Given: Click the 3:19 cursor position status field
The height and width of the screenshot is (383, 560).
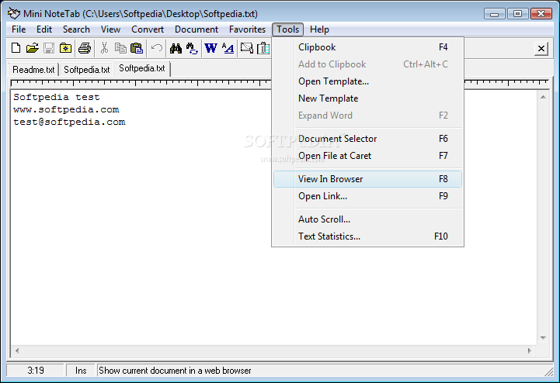Looking at the screenshot, I should (36, 371).
